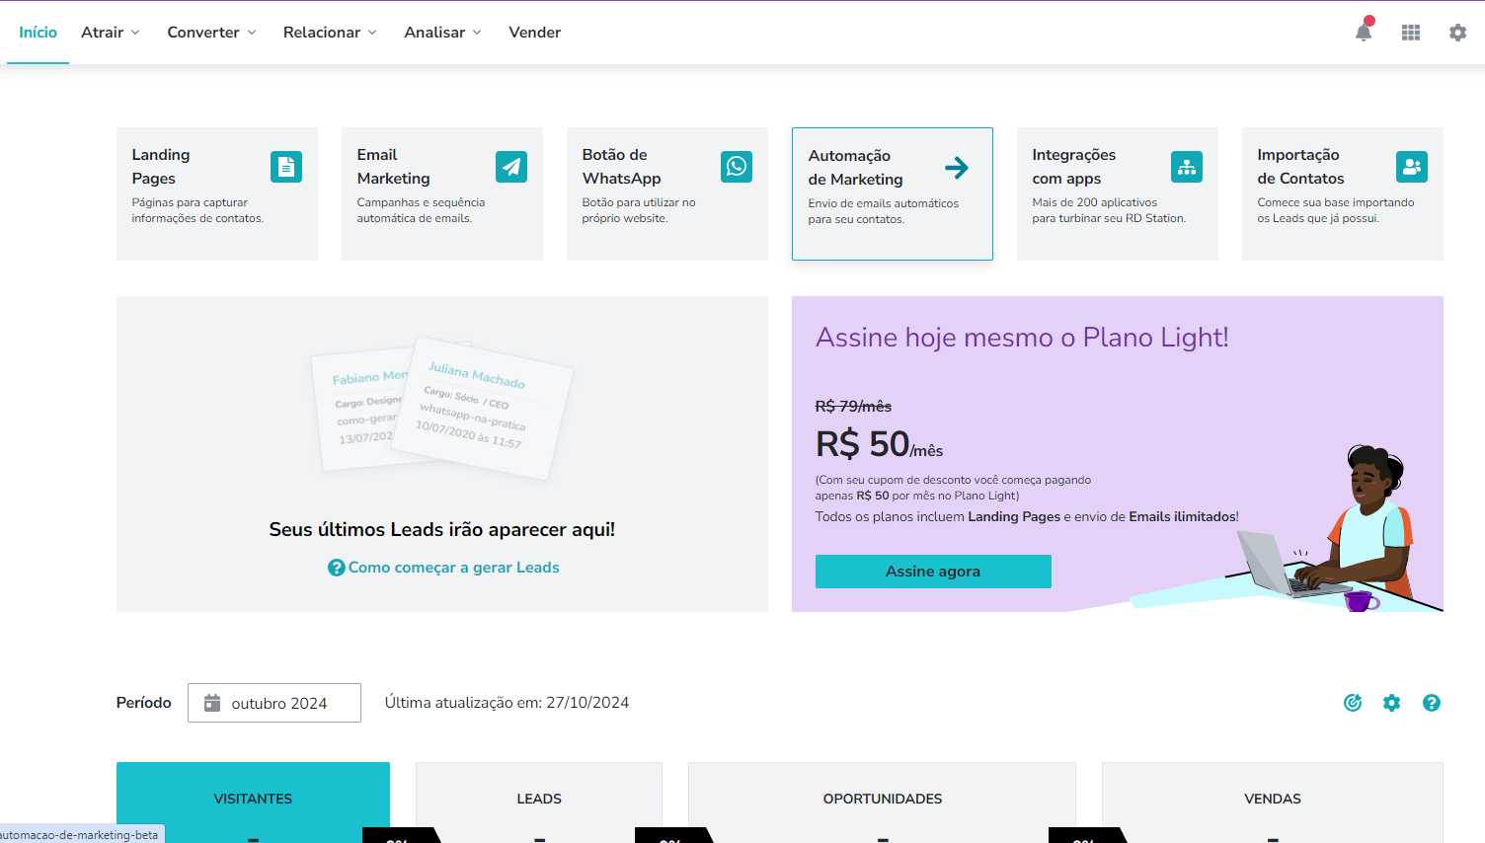Select the VENDAS funnel tab
This screenshot has height=843, width=1485.
tap(1273, 802)
